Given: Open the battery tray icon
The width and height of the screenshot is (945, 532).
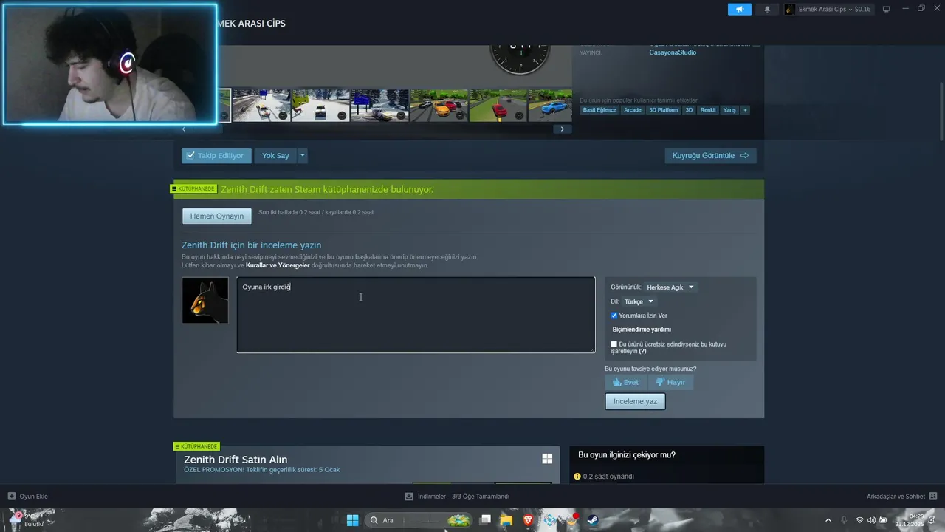Looking at the screenshot, I should point(883,520).
